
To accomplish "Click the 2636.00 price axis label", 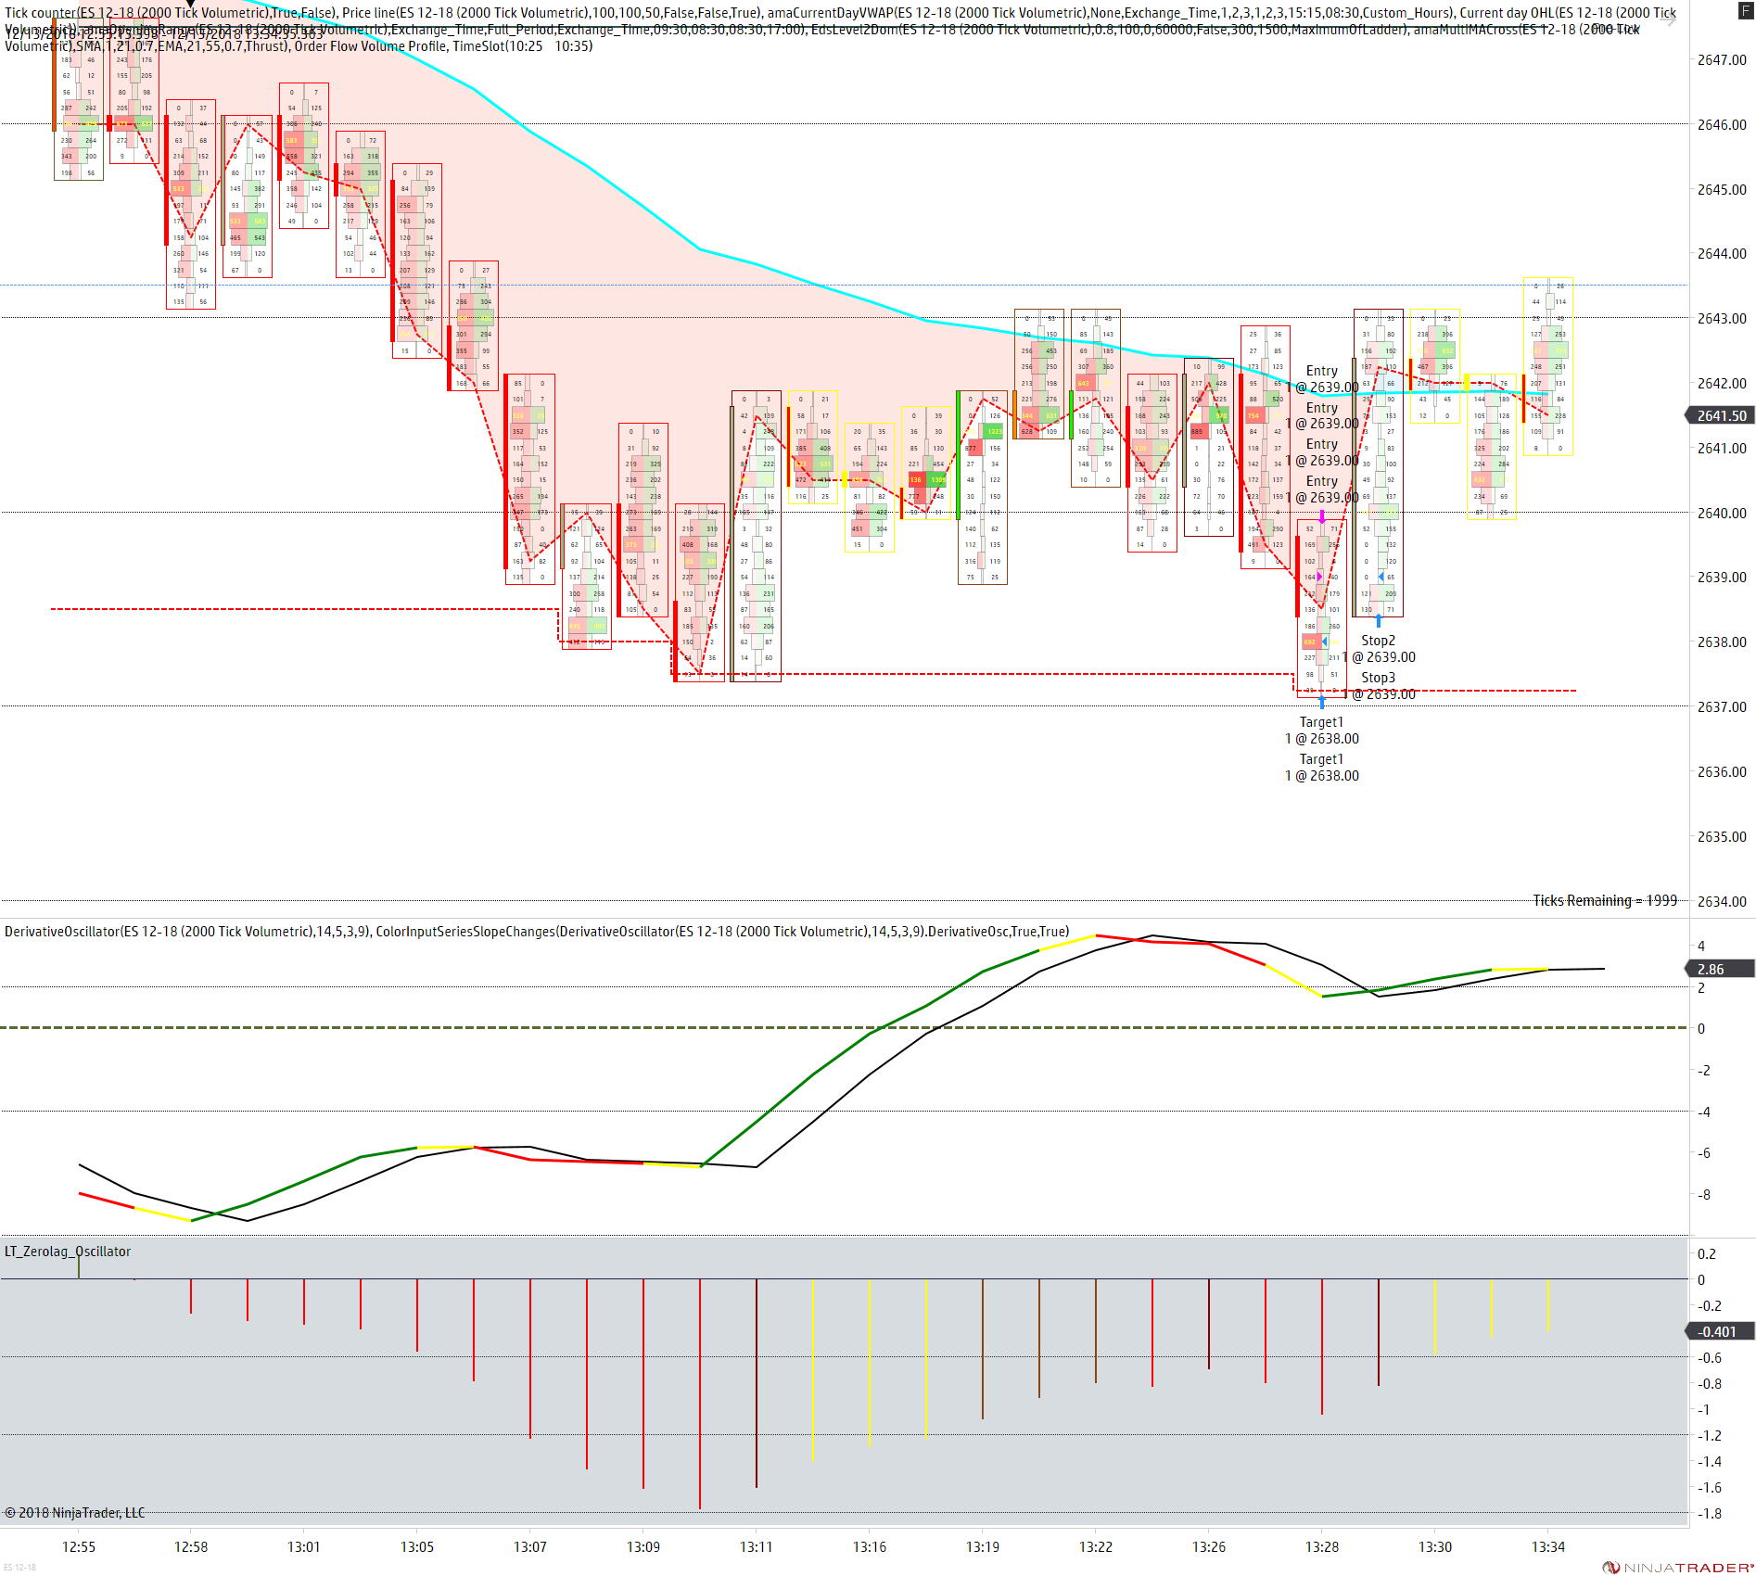I will 1722,771.
